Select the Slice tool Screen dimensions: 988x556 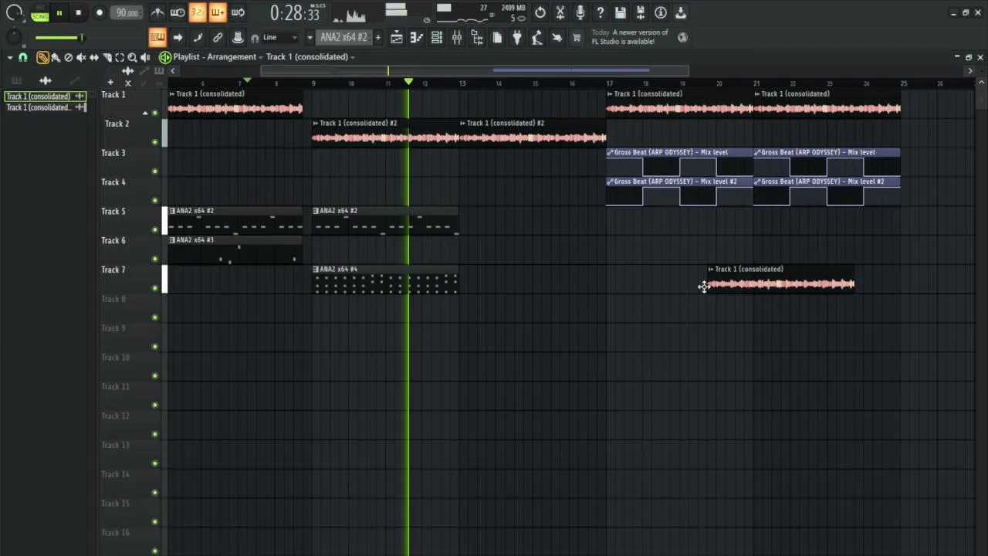click(107, 57)
